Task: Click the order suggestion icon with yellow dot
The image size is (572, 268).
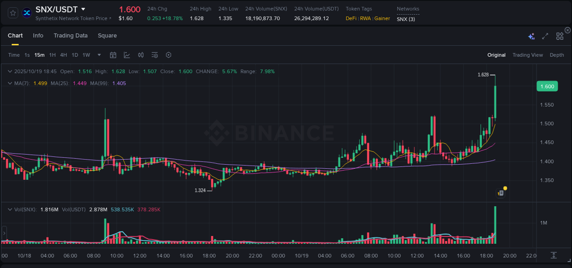Action: [501, 193]
